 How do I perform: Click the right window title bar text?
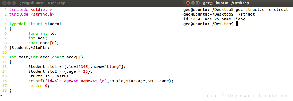[226, 3]
